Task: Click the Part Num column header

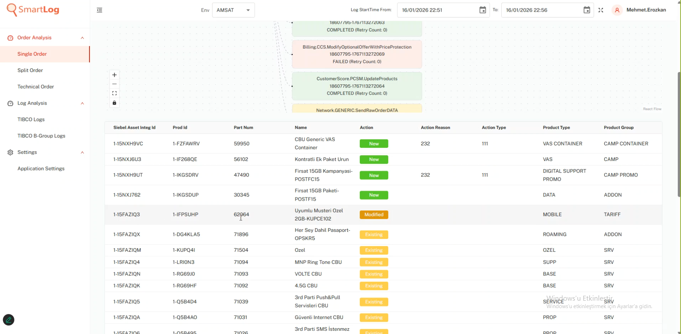Action: pos(243,128)
